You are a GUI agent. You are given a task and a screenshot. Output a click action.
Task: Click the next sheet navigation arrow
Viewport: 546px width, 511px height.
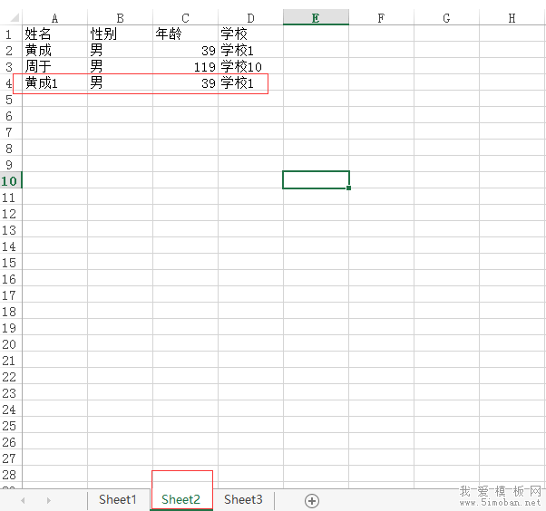click(48, 500)
